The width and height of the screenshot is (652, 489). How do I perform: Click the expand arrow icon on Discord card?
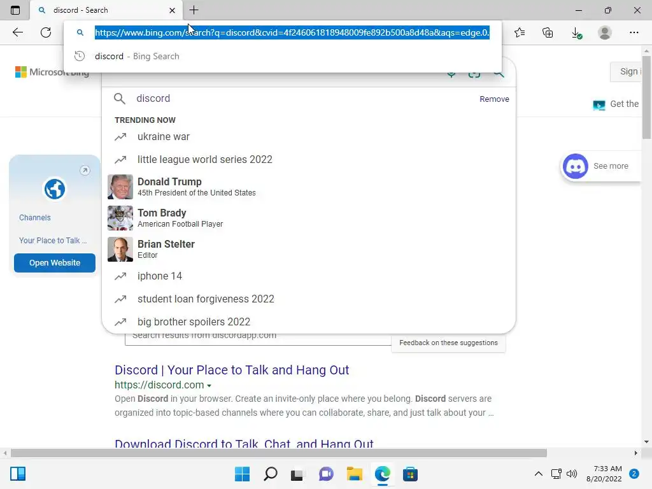[x=85, y=171]
